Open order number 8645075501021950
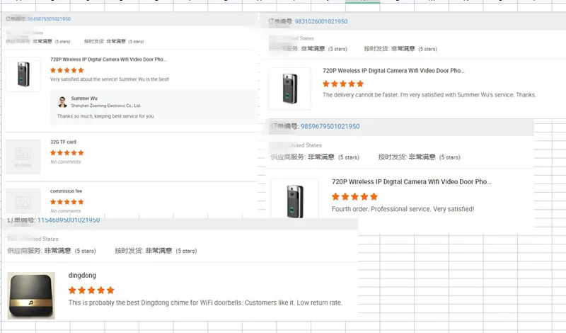This screenshot has width=566, height=333. [49, 18]
